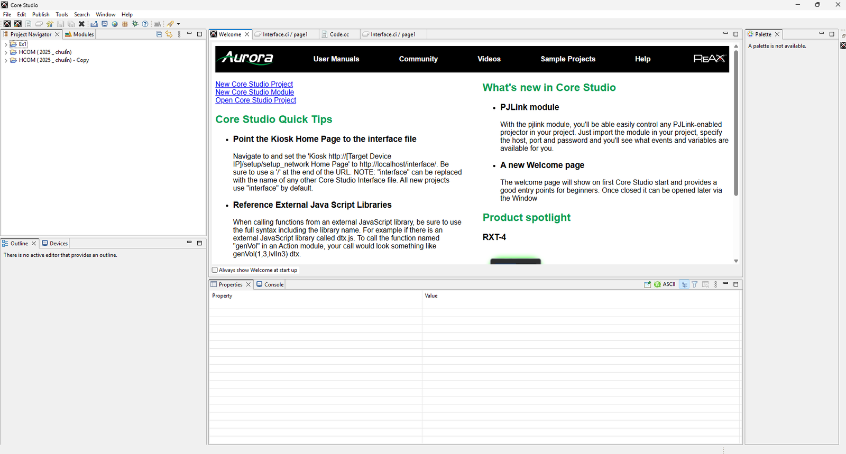Select the first Interface.ci / page1 tab

pyautogui.click(x=285, y=34)
